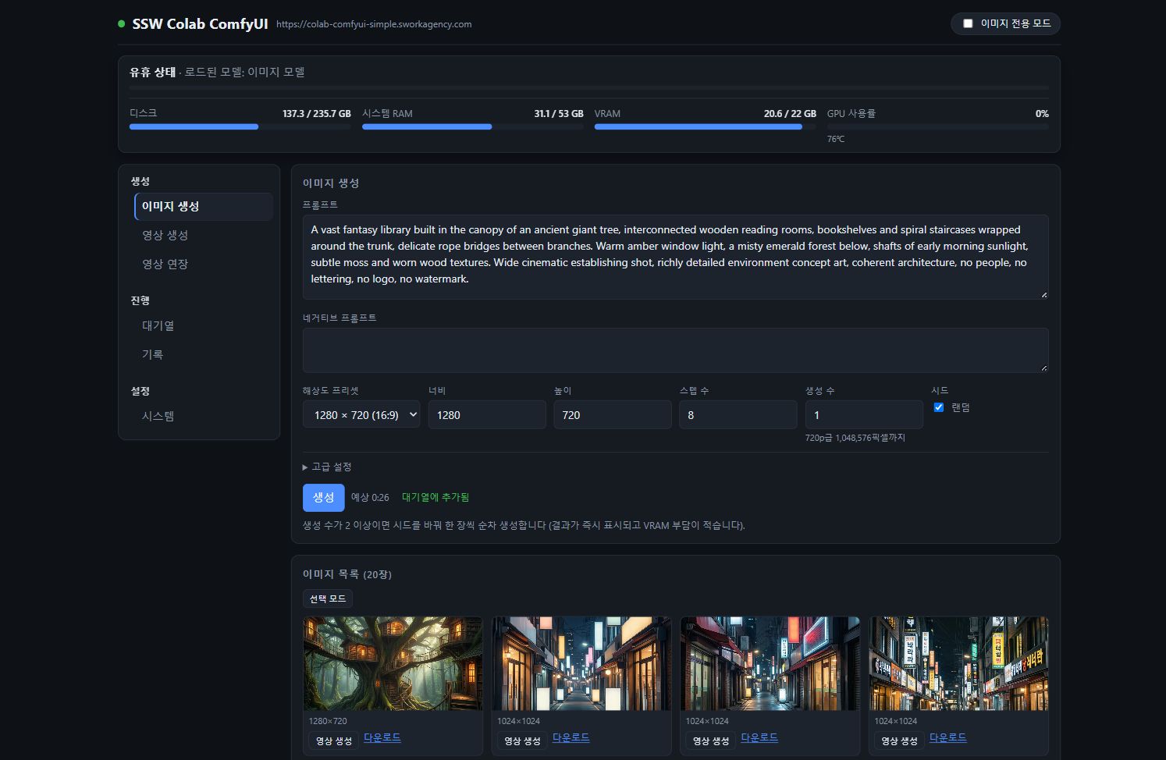The height and width of the screenshot is (760, 1166).
Task: Click the 예상 0:26 time estimate
Action: point(370,497)
